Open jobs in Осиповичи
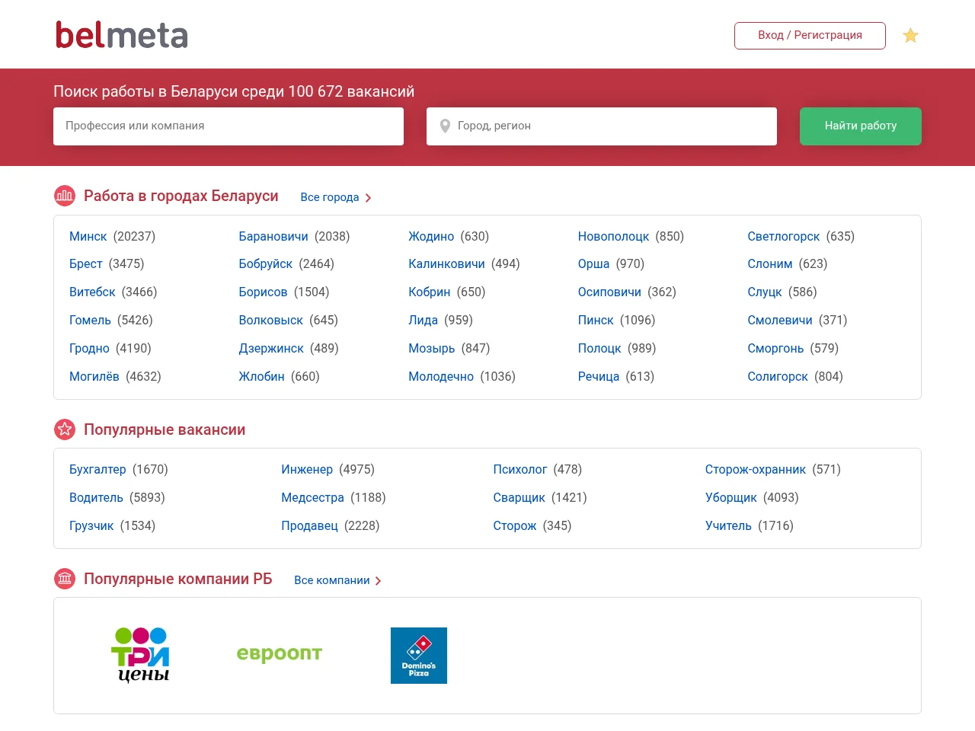Image resolution: width=975 pixels, height=731 pixels. pyautogui.click(x=609, y=292)
